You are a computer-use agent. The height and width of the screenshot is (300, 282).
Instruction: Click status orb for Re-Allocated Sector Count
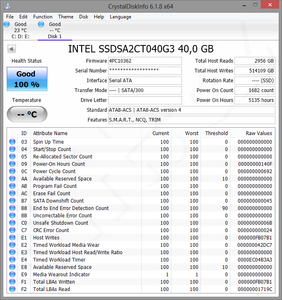click(12, 156)
